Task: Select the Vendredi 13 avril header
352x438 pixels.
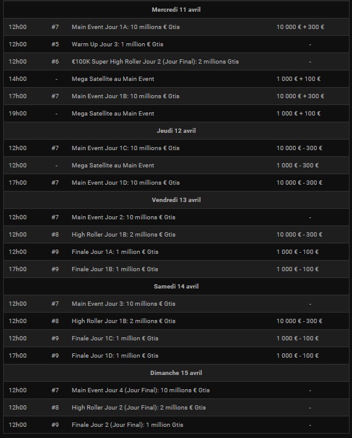Action: pyautogui.click(x=176, y=200)
